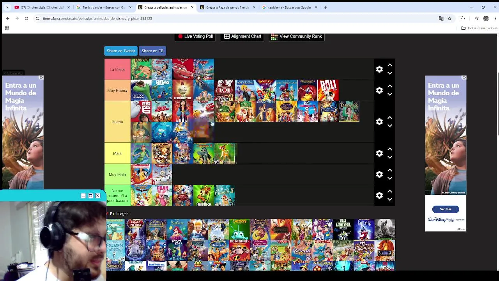Open settings gear for Mala tier
This screenshot has height=281, width=499.
pos(379,153)
